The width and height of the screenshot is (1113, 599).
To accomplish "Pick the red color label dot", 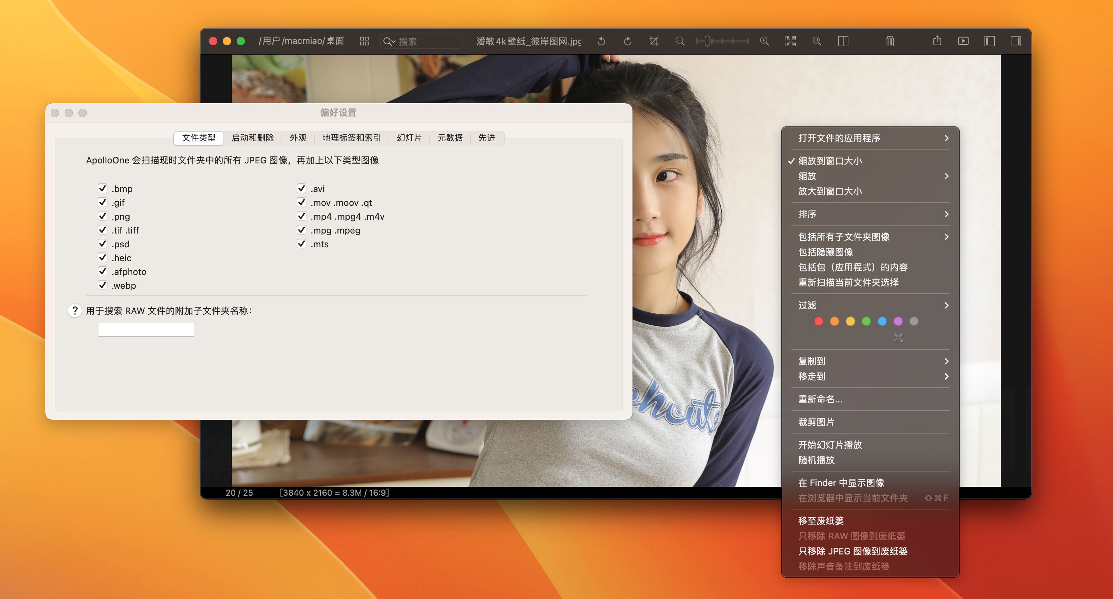I will (818, 321).
